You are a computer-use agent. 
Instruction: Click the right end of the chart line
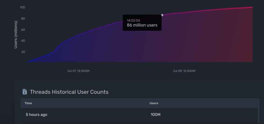[252, 7]
